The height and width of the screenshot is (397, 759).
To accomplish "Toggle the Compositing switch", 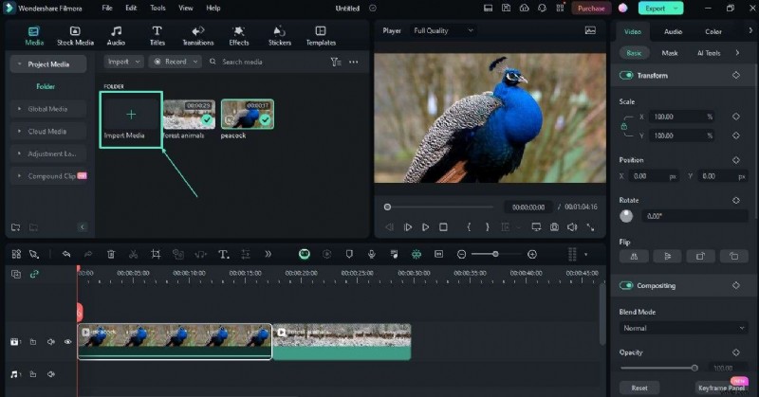I will click(x=626, y=285).
